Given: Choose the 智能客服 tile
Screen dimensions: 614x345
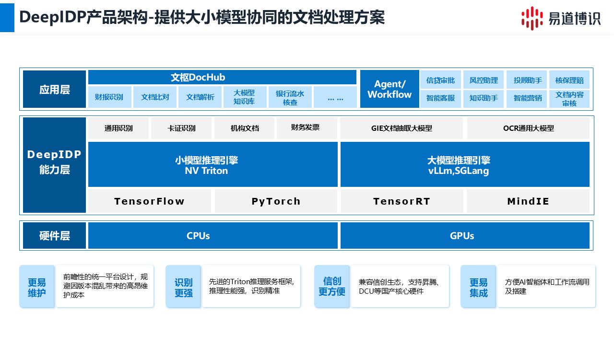Looking at the screenshot, I should [440, 98].
